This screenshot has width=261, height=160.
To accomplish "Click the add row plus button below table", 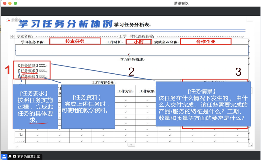I will point(131,145).
